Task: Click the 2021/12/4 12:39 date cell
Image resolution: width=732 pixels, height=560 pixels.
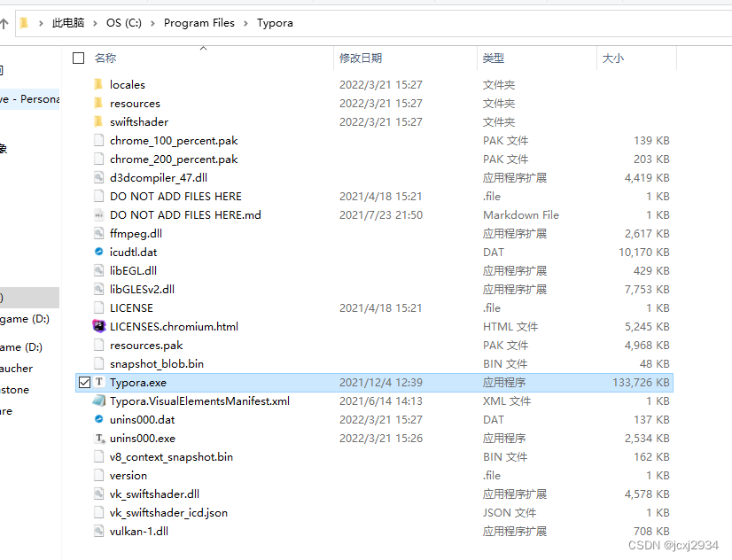Action: coord(381,383)
